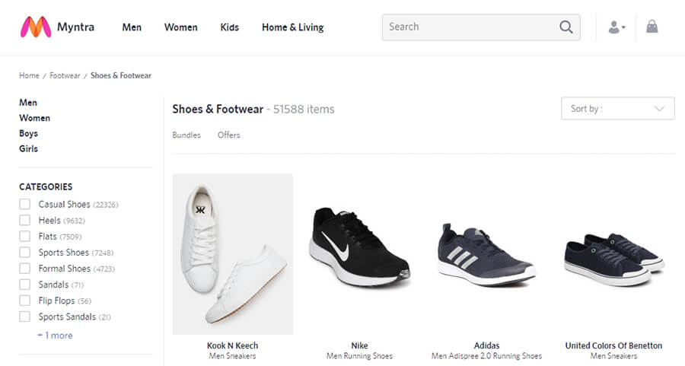685x366 pixels.
Task: Click inside the Search input field
Action: [x=472, y=27]
